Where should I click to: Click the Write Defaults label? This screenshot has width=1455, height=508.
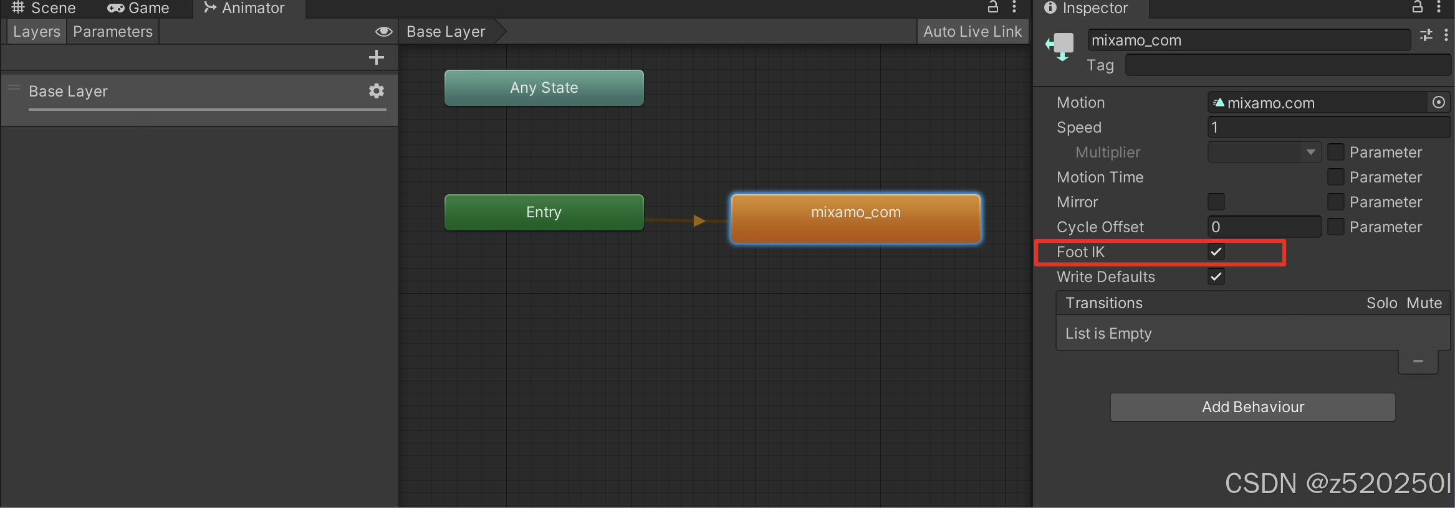(1106, 277)
